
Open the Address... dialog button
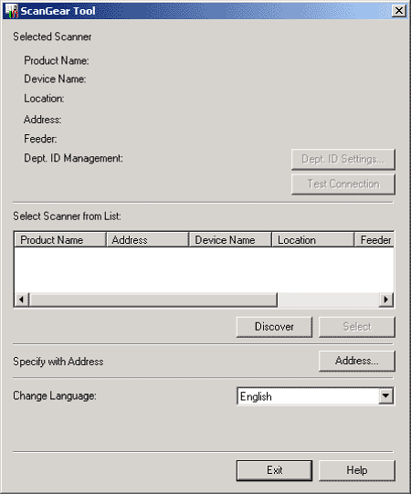tap(357, 361)
